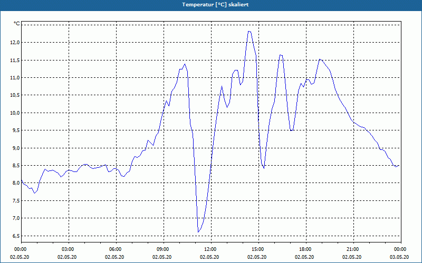Select the 11,0 y-axis tick label

15,77
